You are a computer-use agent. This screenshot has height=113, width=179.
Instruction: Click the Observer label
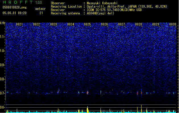(x=58, y=3)
